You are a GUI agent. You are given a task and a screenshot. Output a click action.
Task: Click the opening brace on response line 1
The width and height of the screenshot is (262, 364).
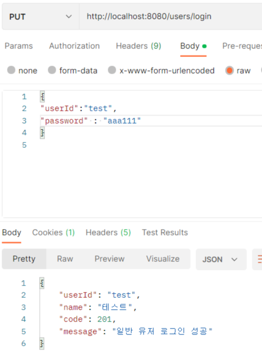[42, 283]
